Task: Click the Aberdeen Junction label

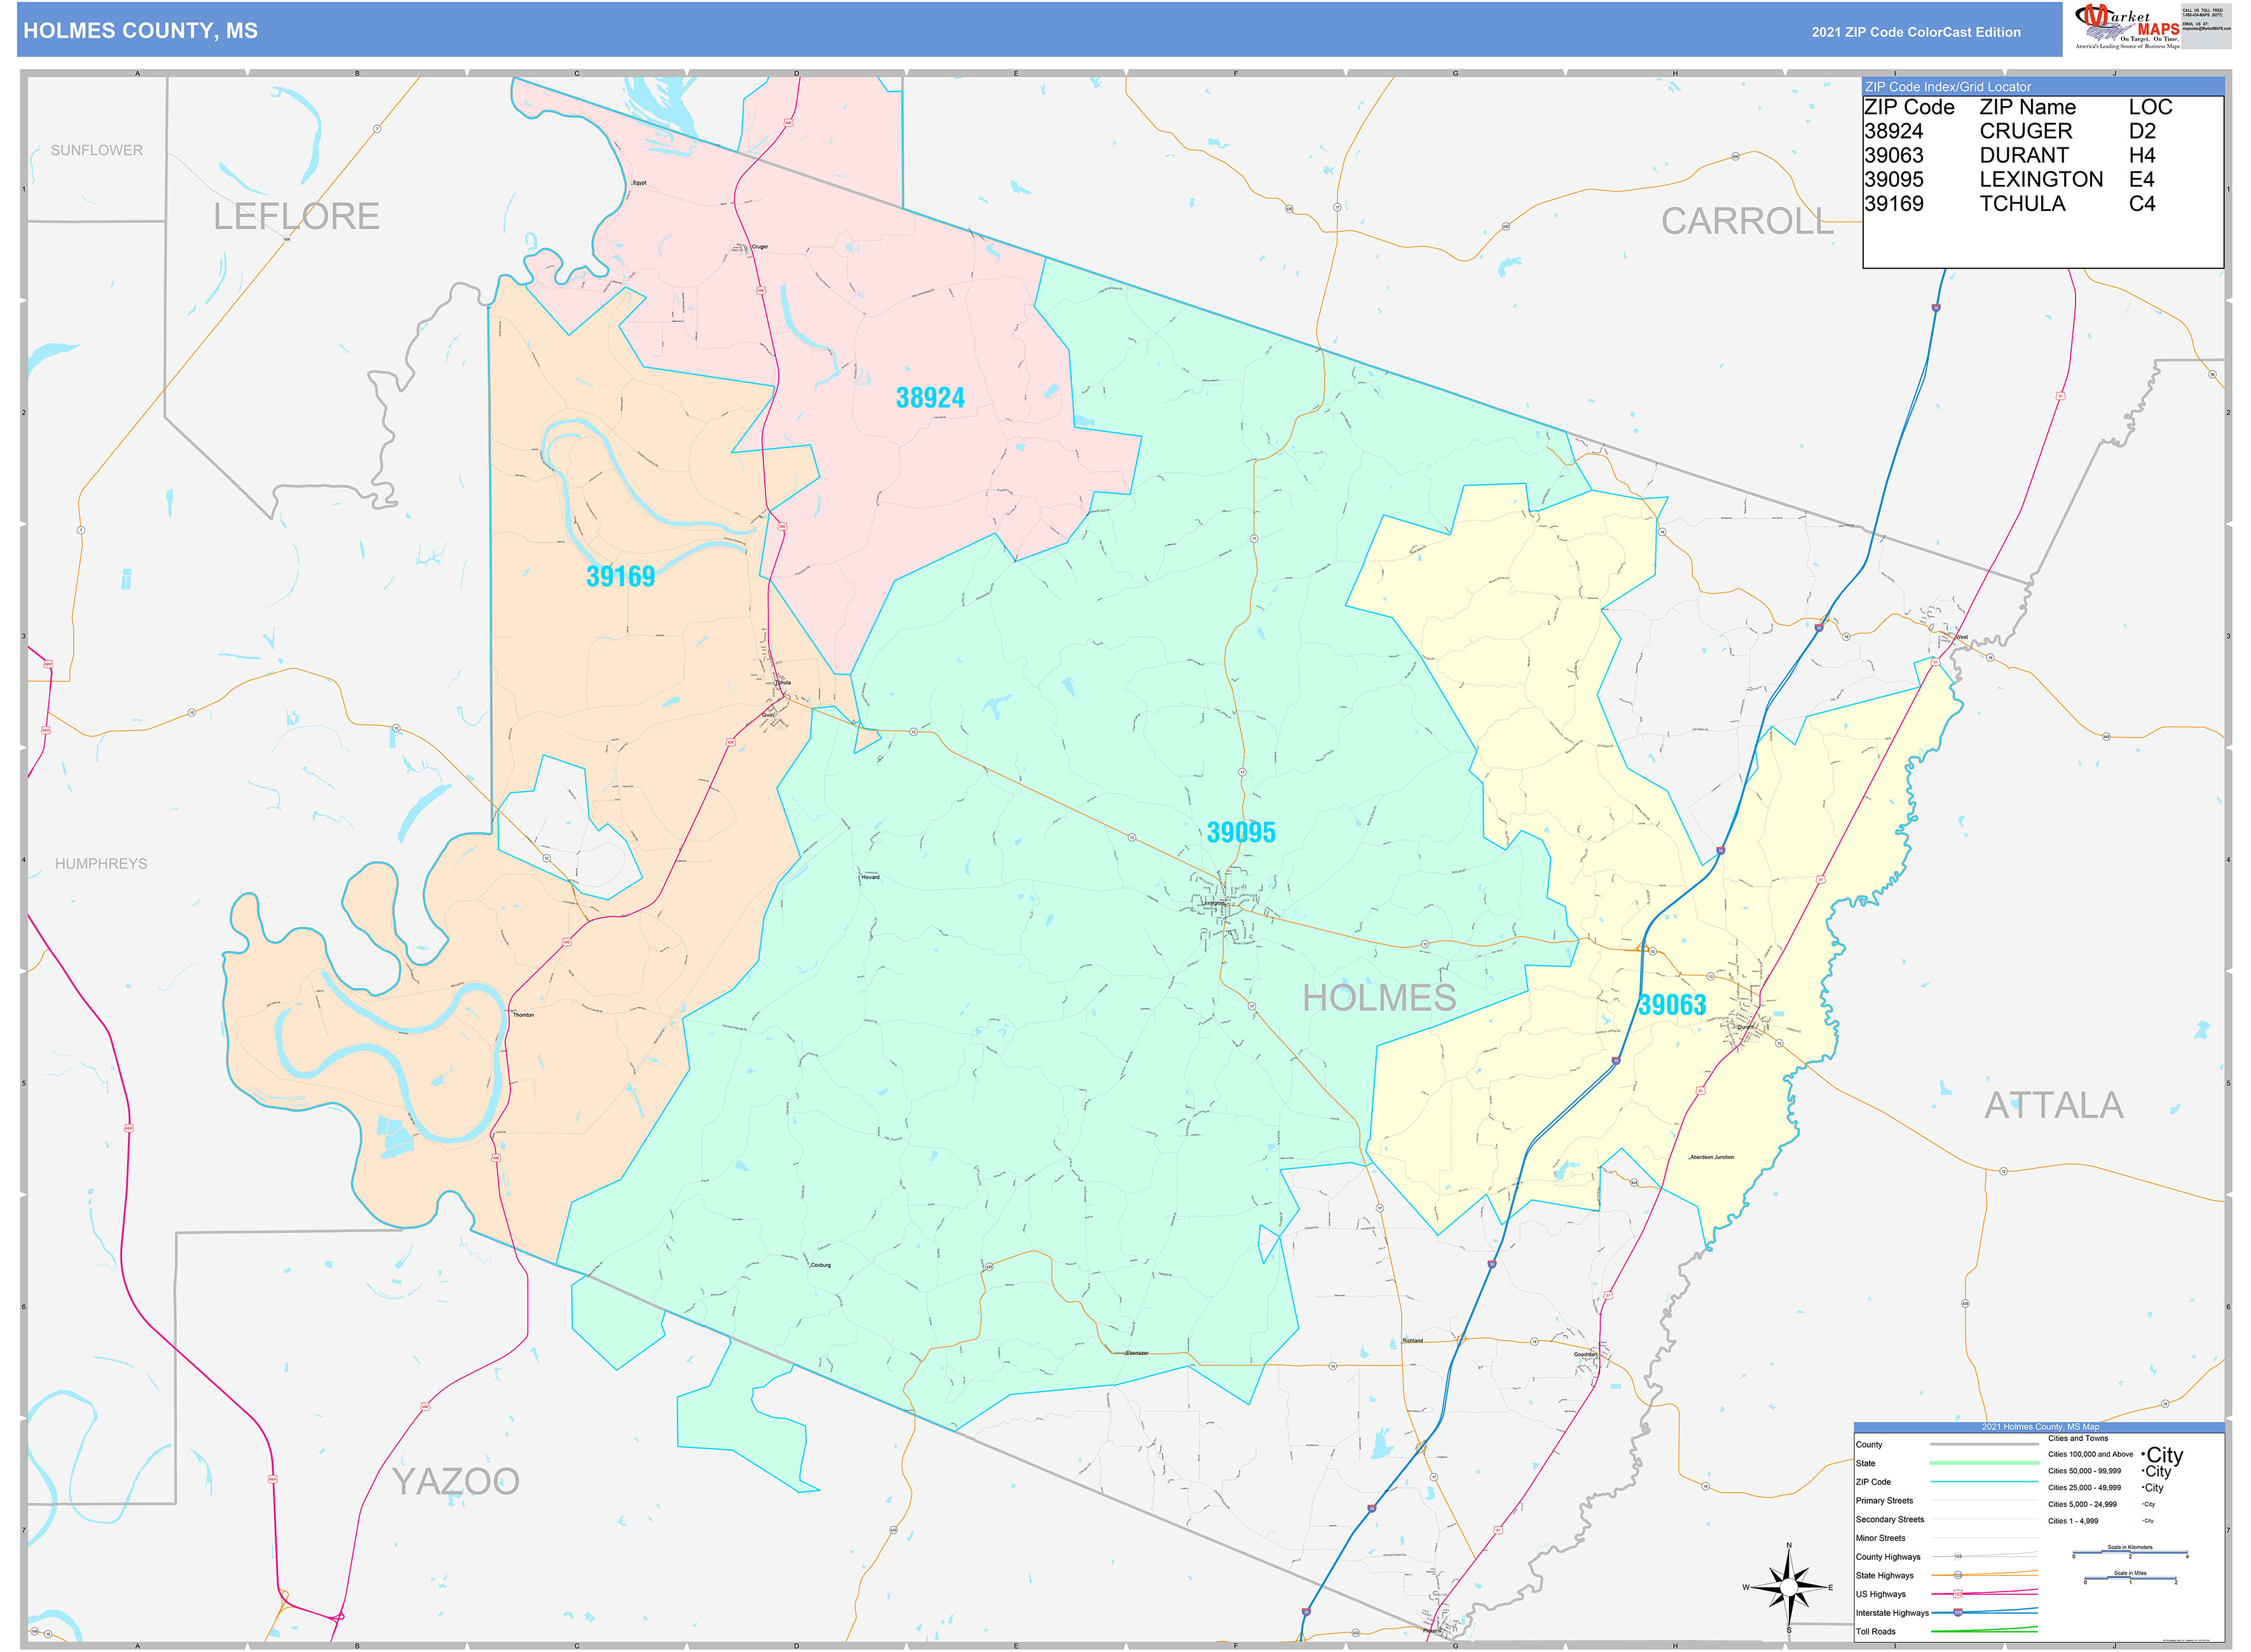Action: 1712,1157
